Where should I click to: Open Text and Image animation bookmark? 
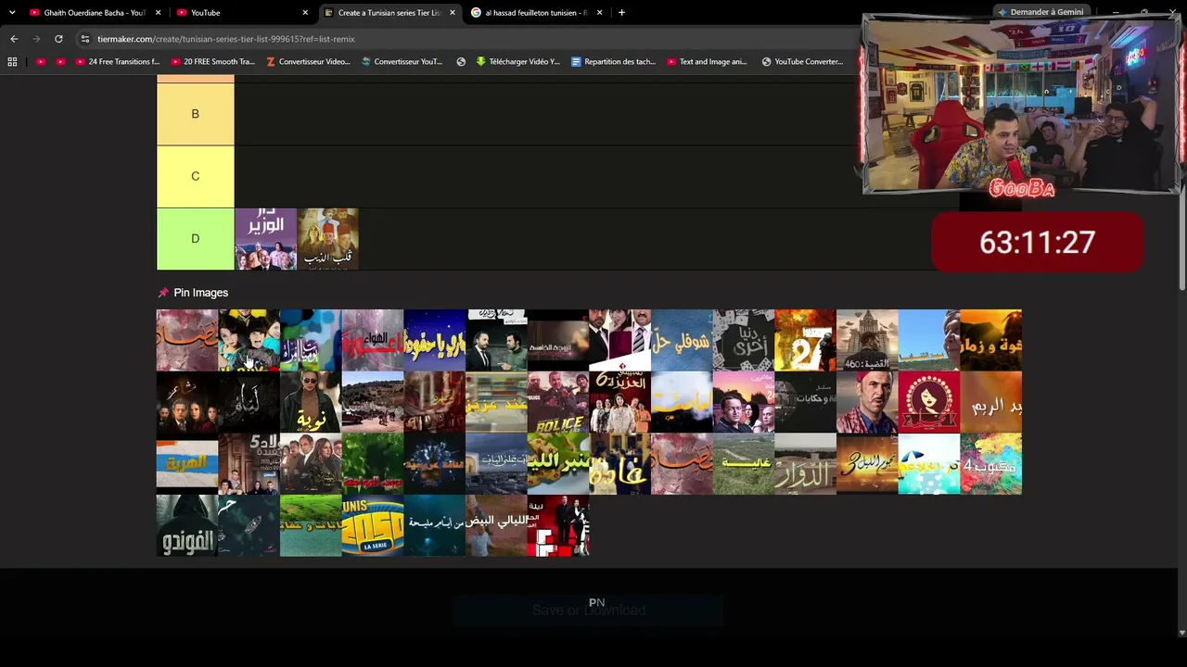pyautogui.click(x=707, y=62)
